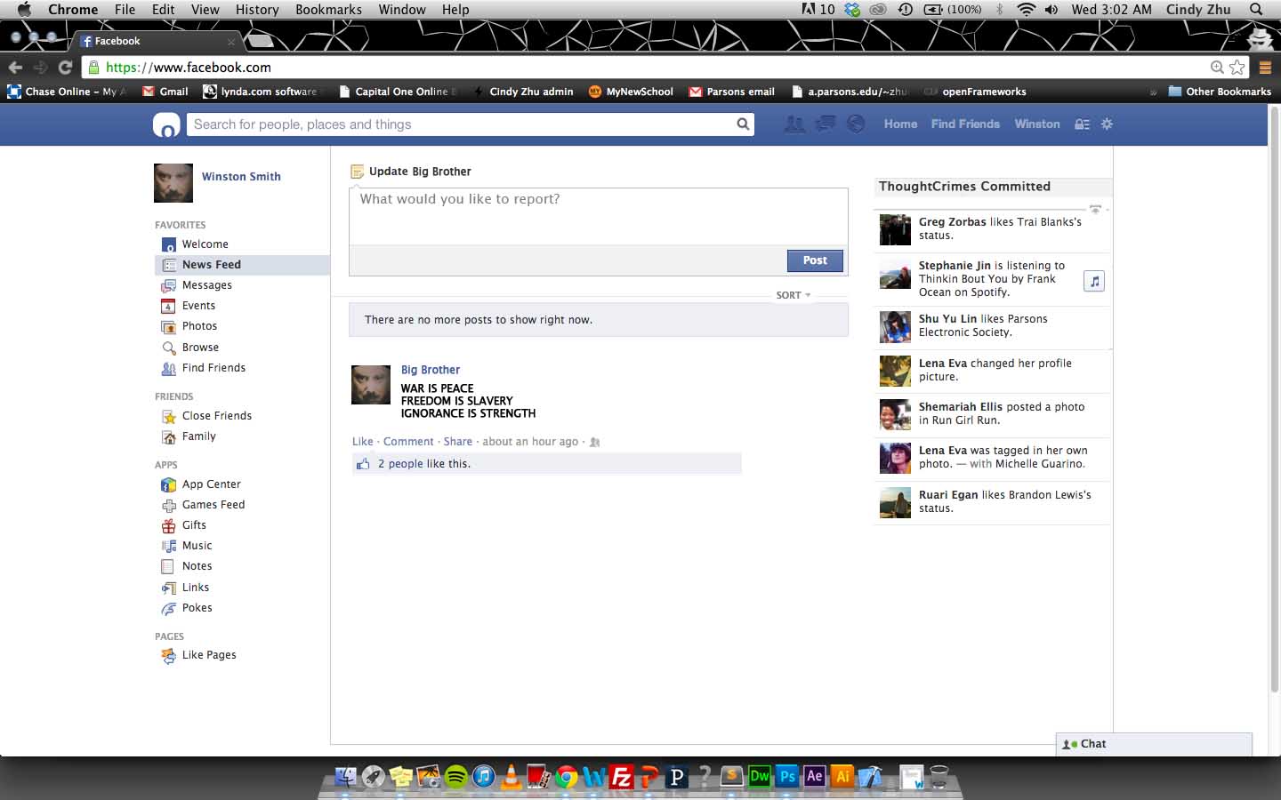Click the Welcome sidebar icon
The height and width of the screenshot is (800, 1281).
[x=168, y=244]
